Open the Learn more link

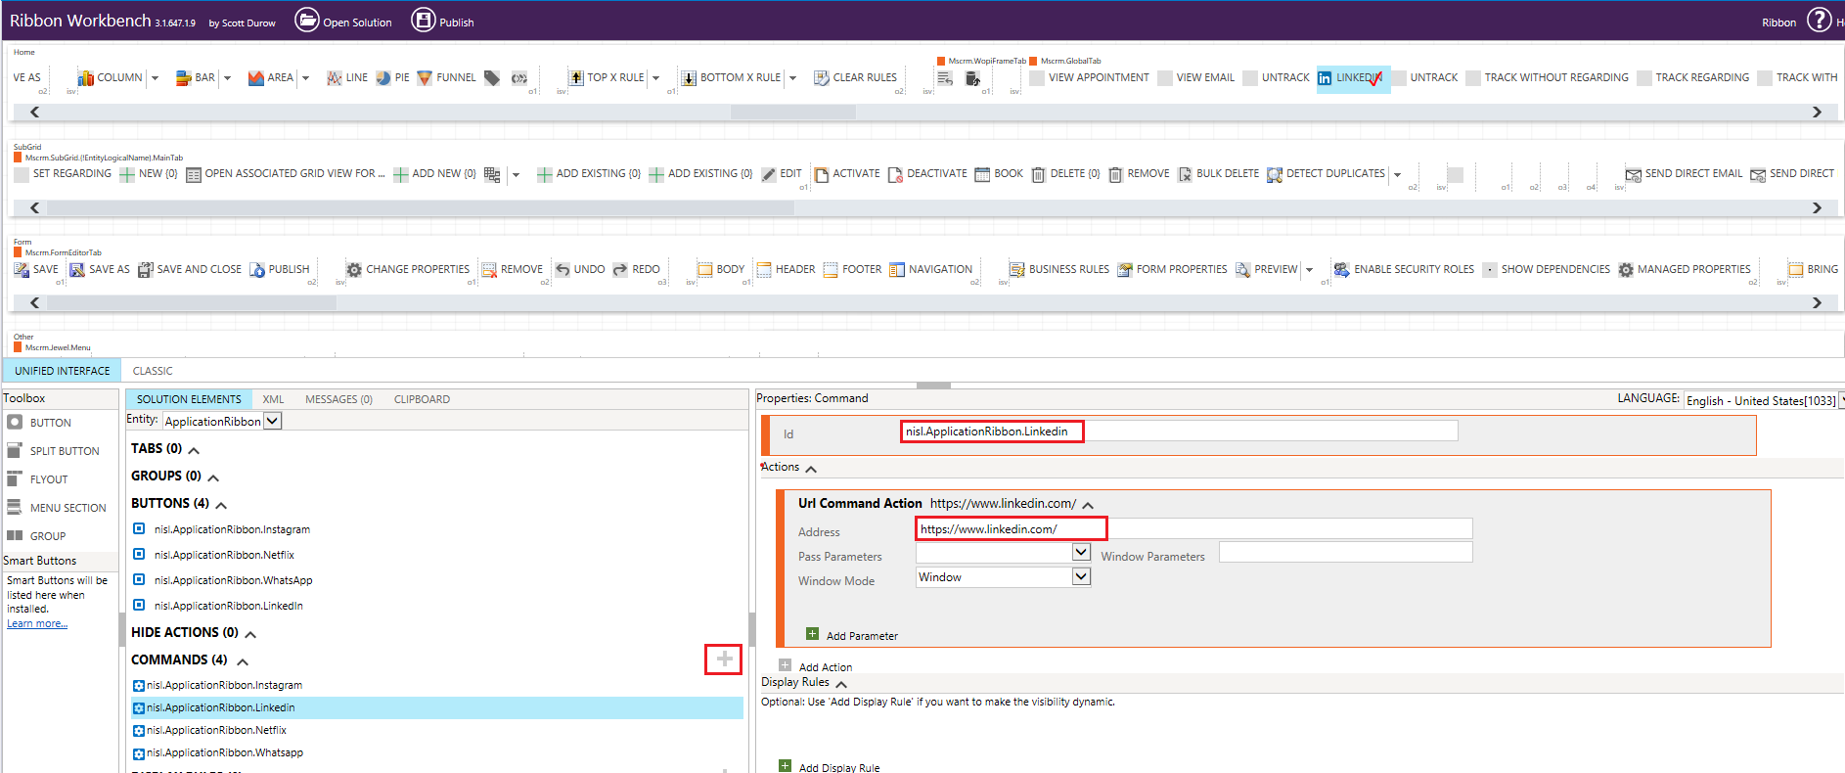click(x=37, y=624)
